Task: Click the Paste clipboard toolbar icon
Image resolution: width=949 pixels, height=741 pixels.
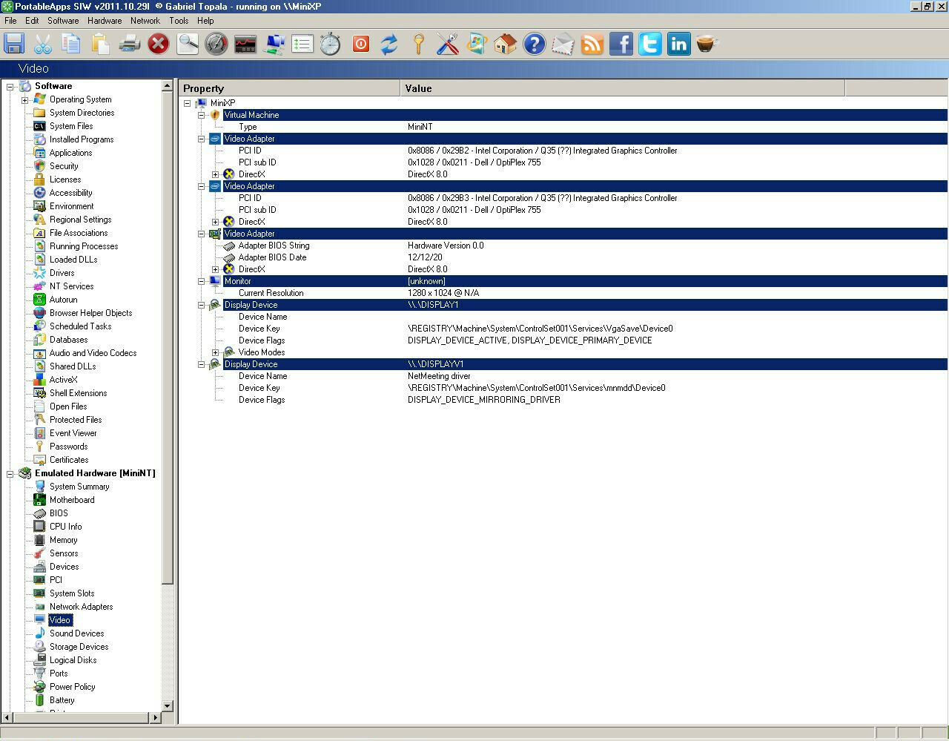Action: [101, 44]
